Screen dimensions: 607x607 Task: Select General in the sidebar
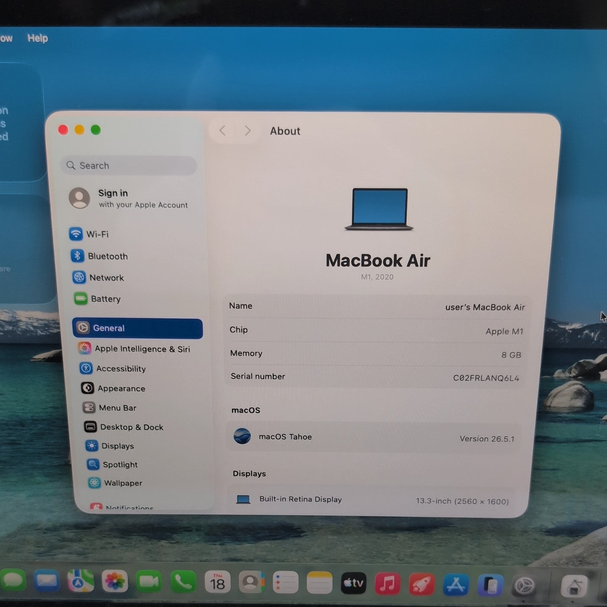pyautogui.click(x=137, y=328)
